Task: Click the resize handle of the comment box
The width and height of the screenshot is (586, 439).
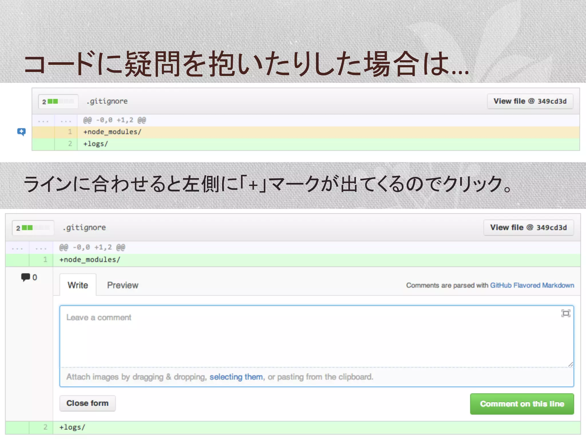Action: tap(571, 364)
